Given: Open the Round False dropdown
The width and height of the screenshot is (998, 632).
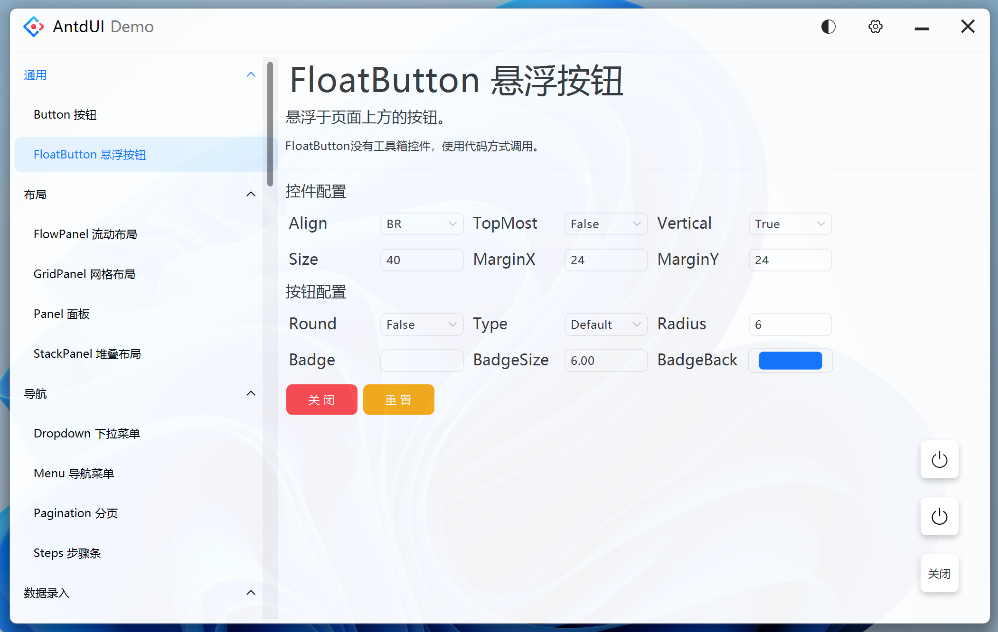Looking at the screenshot, I should click(422, 325).
